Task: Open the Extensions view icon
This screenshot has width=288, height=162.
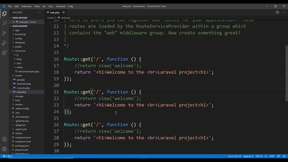Action: tap(4, 53)
